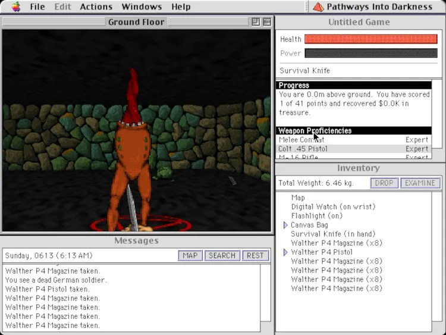Open the Actions menu
Image resolution: width=446 pixels, height=335 pixels.
(x=96, y=7)
